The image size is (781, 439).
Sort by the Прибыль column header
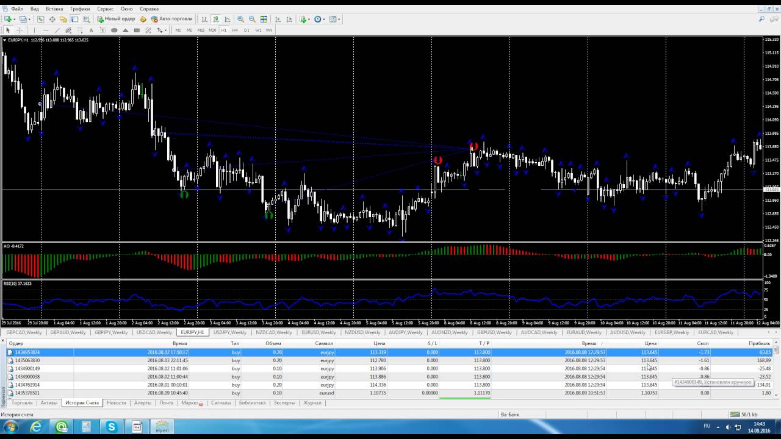[760, 343]
